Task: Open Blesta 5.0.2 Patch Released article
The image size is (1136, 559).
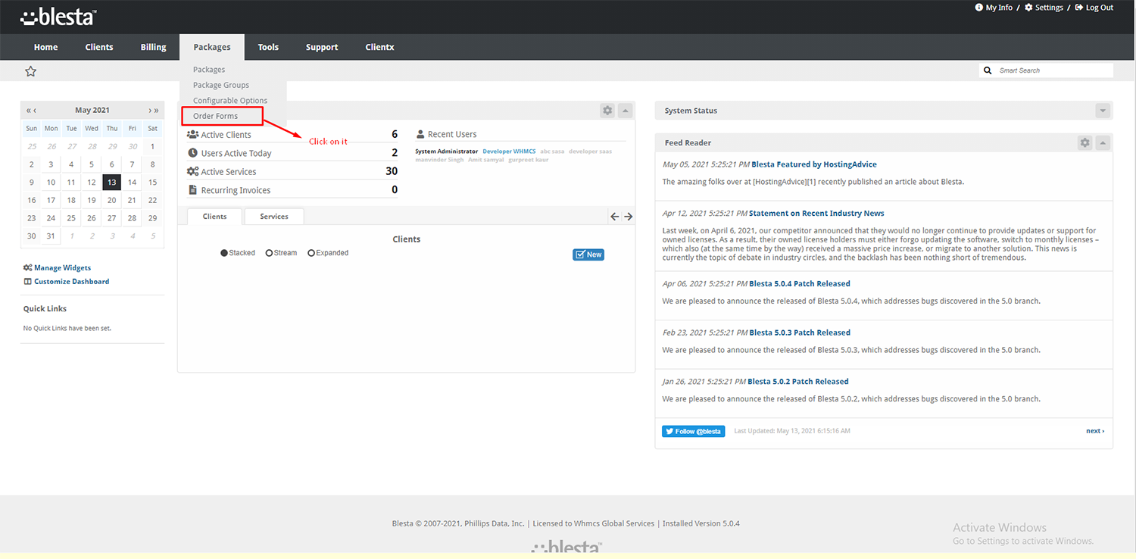Action: [798, 382]
